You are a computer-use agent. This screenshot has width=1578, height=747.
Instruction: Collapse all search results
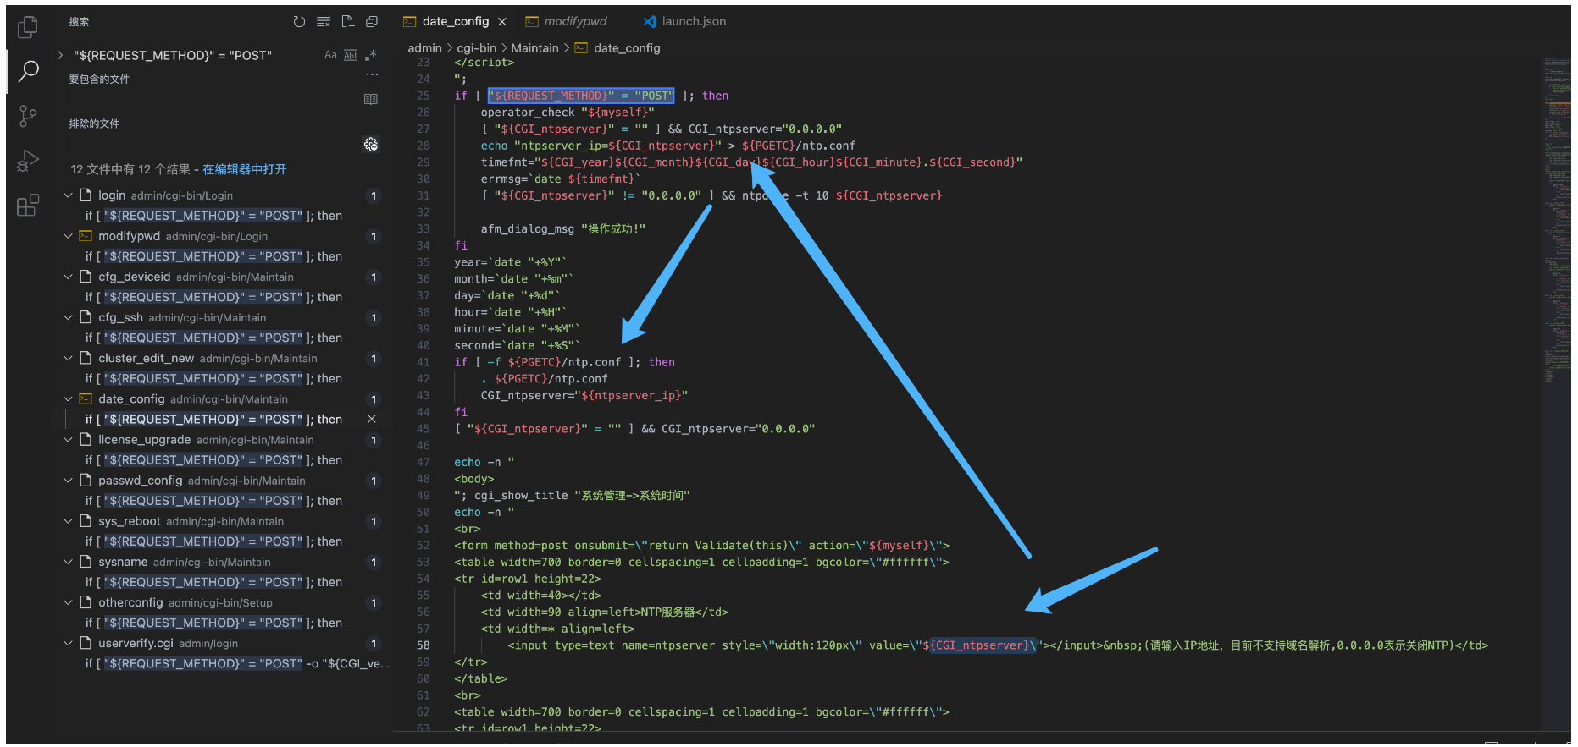click(372, 22)
